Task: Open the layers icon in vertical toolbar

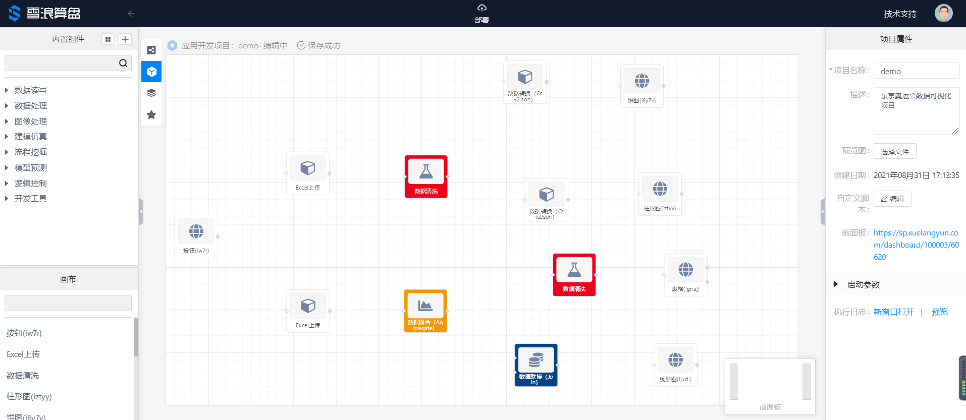Action: click(151, 93)
